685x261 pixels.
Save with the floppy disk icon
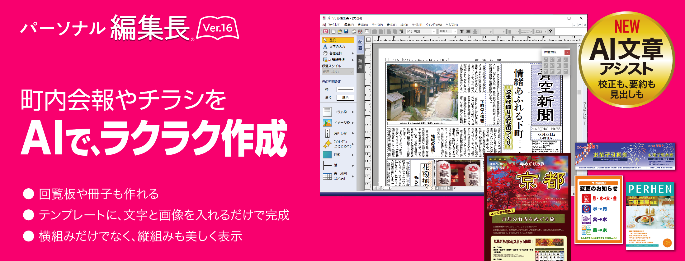[346, 31]
